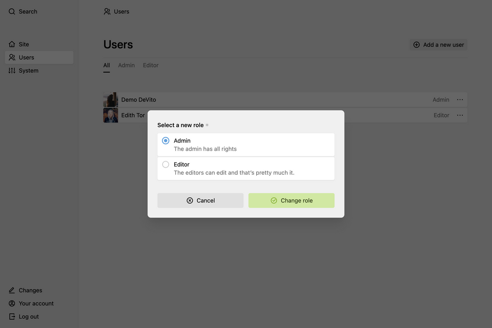Open options menu for Demo DeVito

[x=460, y=100]
